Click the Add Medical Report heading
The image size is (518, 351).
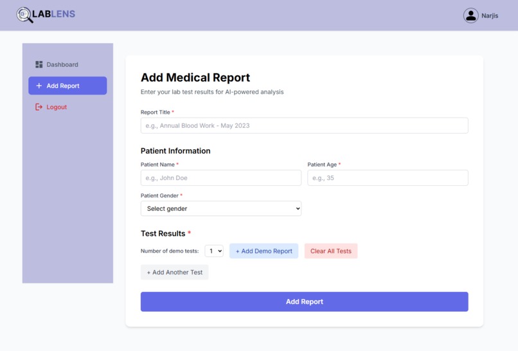[195, 77]
